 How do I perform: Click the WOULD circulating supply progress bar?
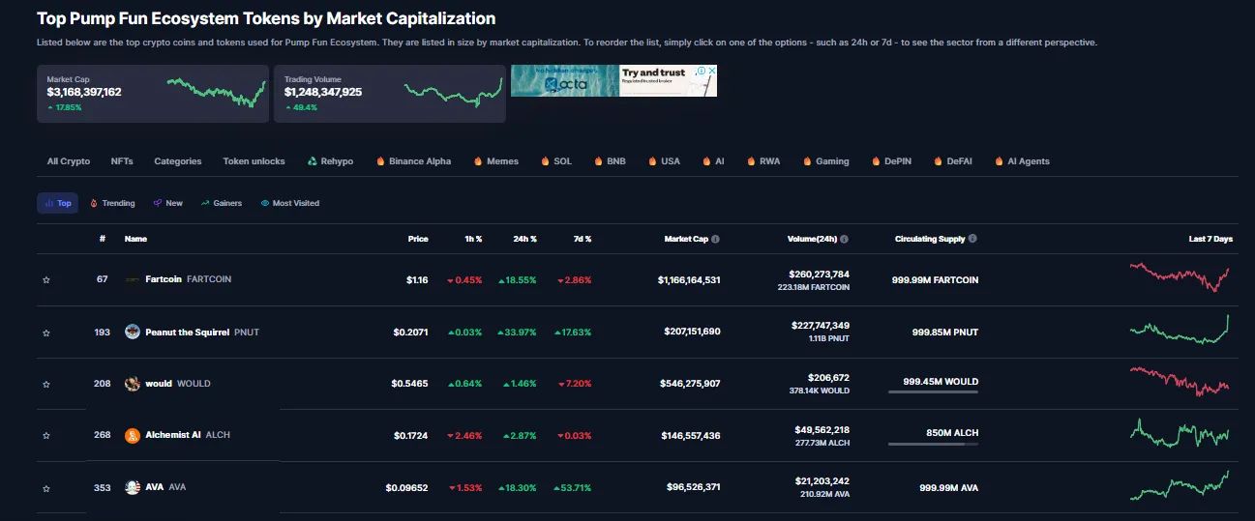point(933,391)
